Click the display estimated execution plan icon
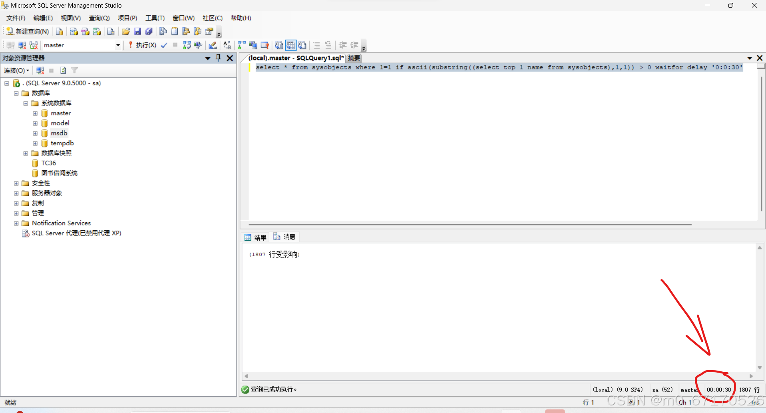The width and height of the screenshot is (766, 413). click(187, 45)
